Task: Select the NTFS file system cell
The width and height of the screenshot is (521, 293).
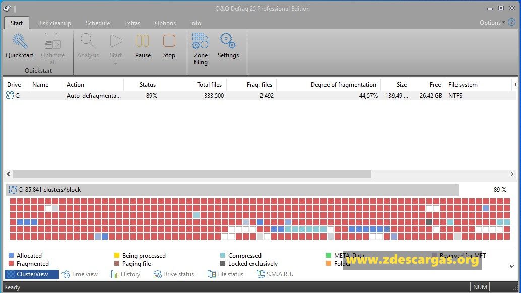Action: 455,95
